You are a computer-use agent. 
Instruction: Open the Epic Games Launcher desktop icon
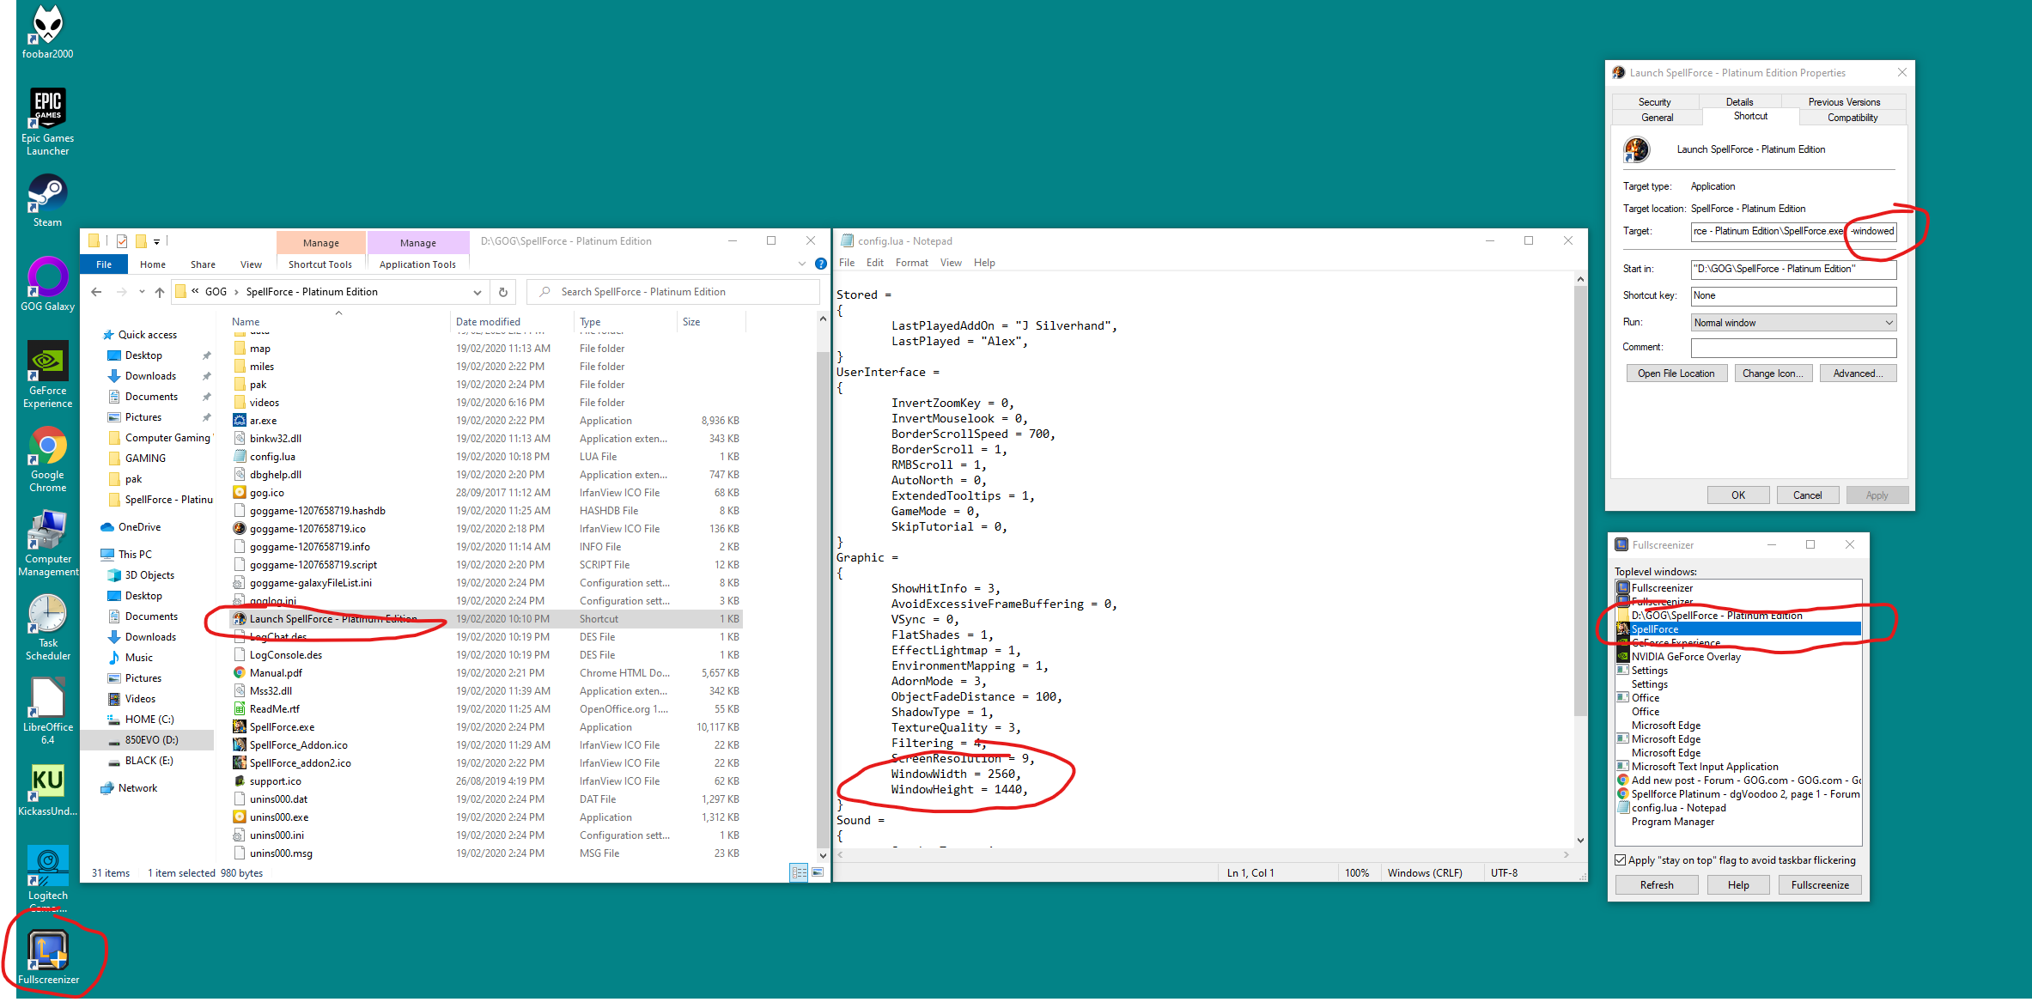pyautogui.click(x=47, y=121)
